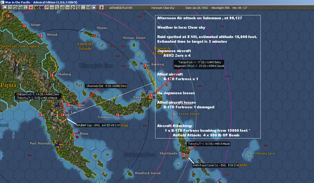Image resolution: width=314 pixels, height=183 pixels.
Task: Select the Japanese base icon at Gasmata
Action: pos(118,114)
